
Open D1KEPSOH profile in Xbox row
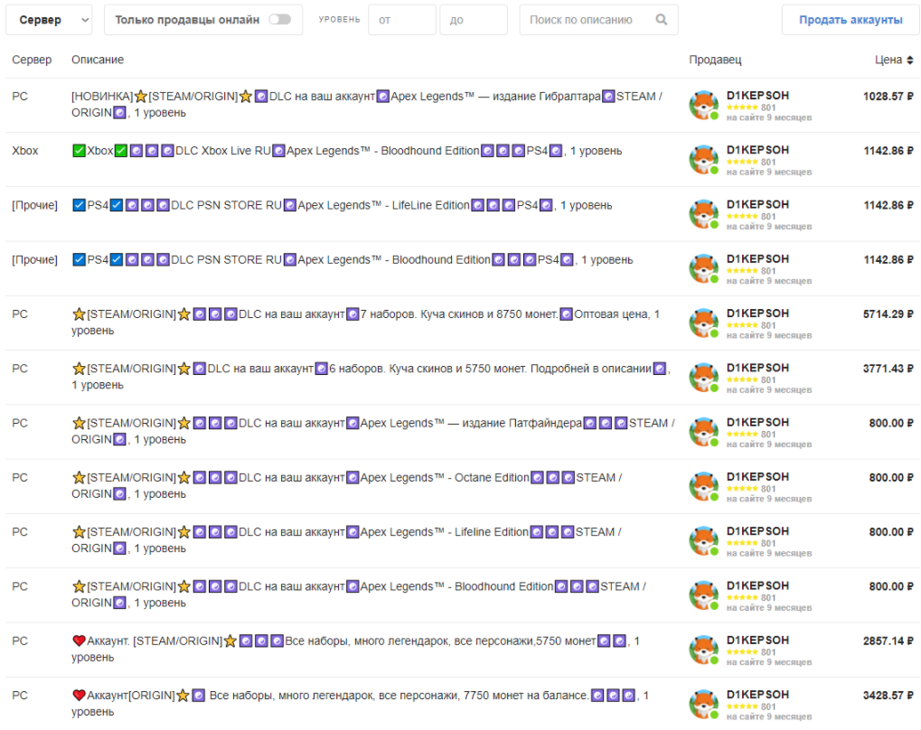[757, 150]
